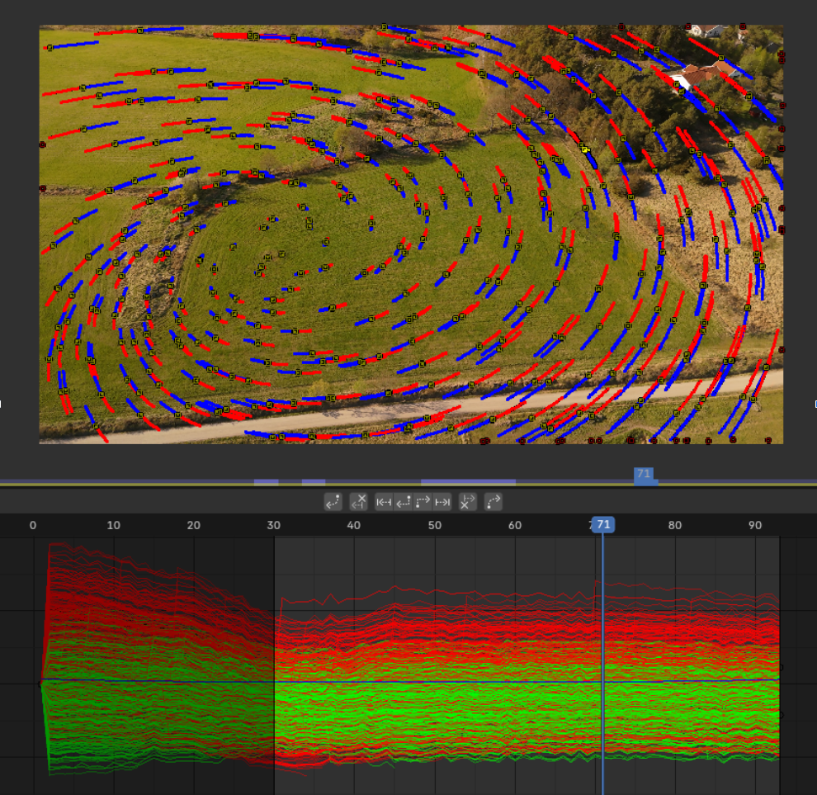Click Clear Track Path Before icon
The height and width of the screenshot is (795, 817).
tap(358, 502)
